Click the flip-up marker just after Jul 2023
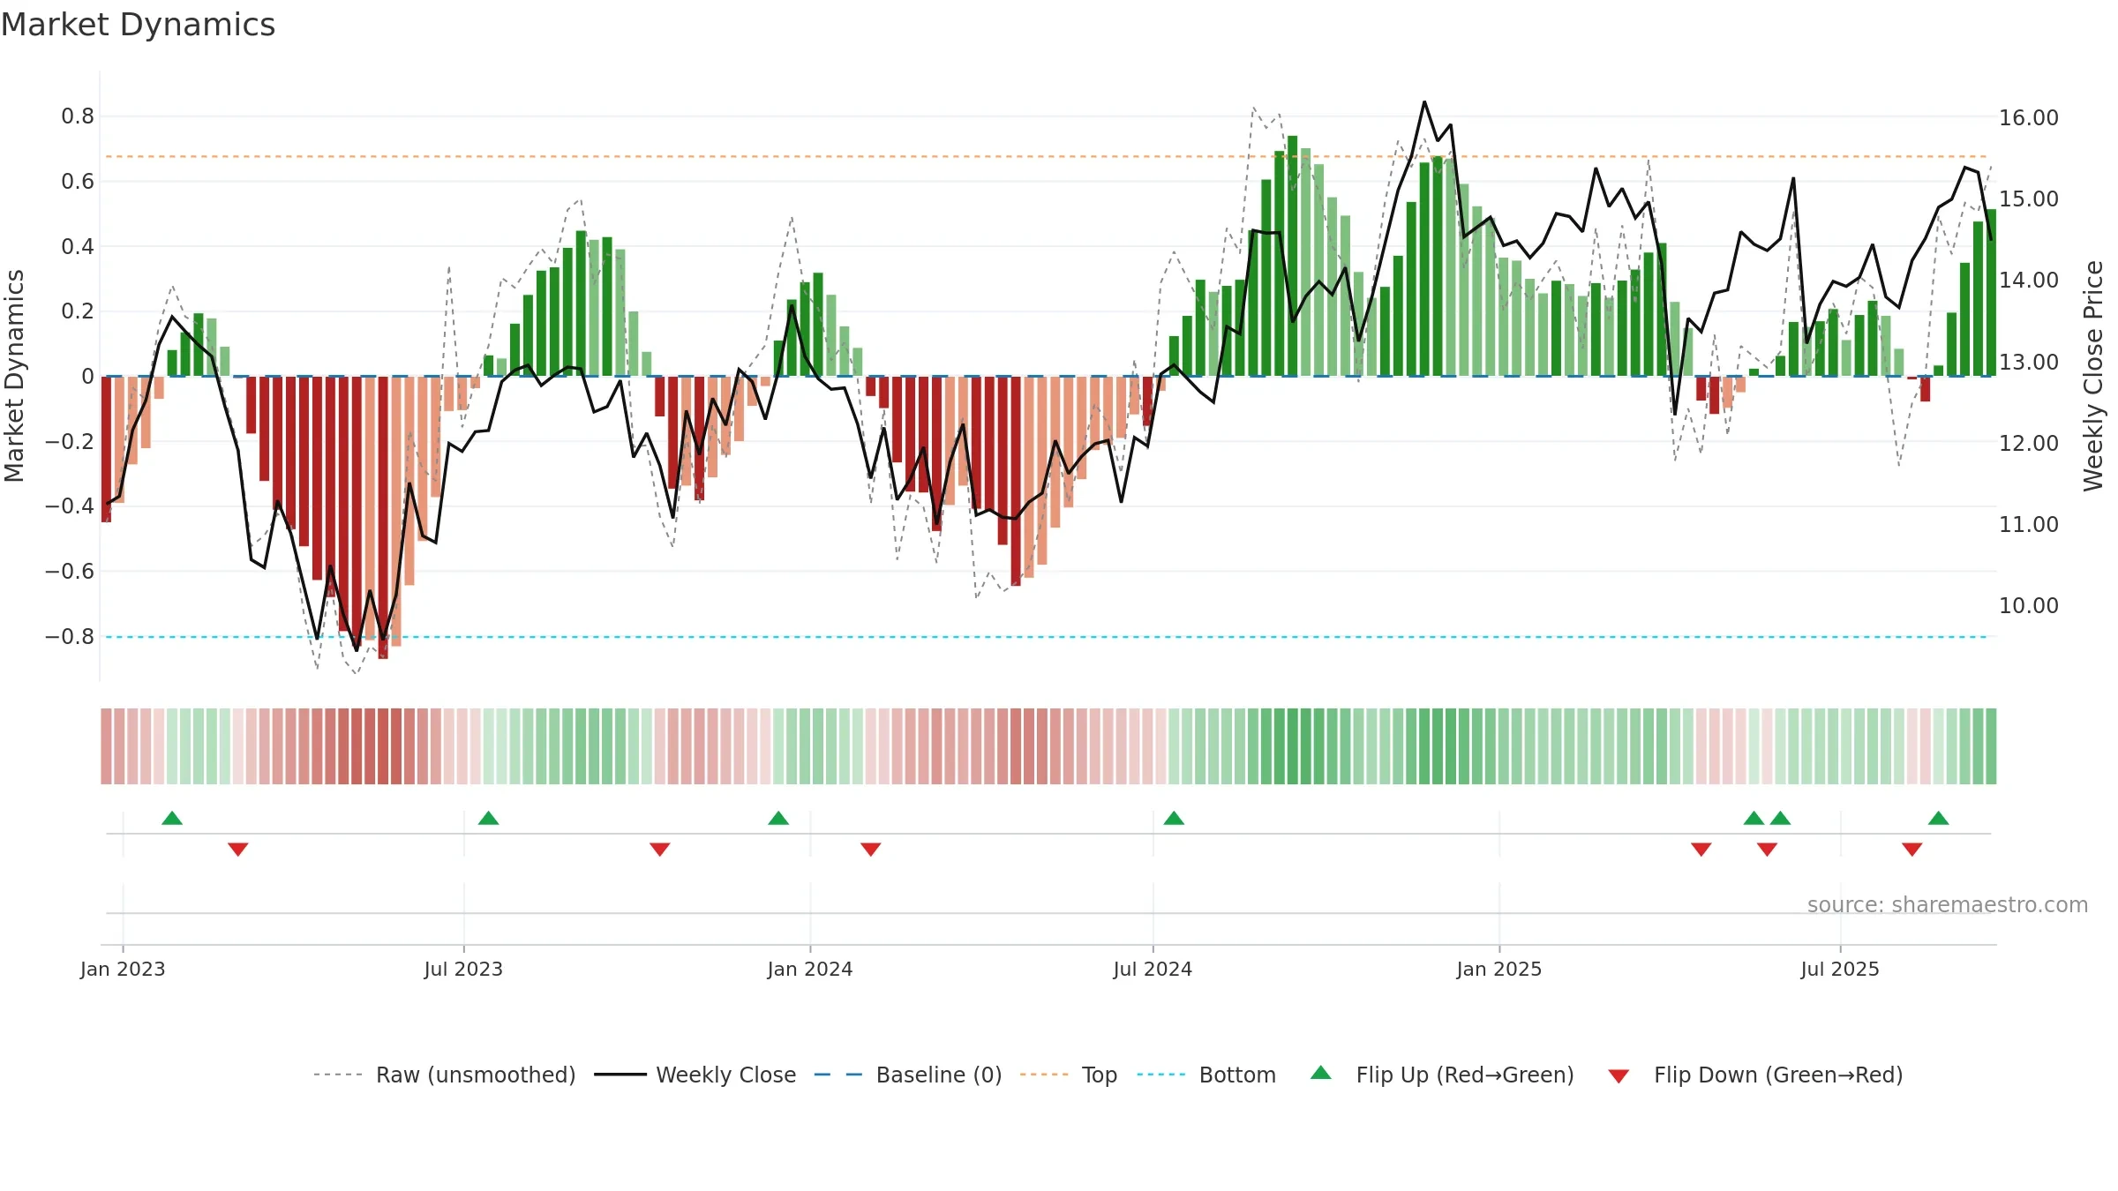The width and height of the screenshot is (2118, 1191). tap(489, 818)
